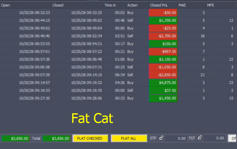The height and width of the screenshot is (149, 237).
Task: Click the Total label in the bottom bar
Action: tap(36, 138)
